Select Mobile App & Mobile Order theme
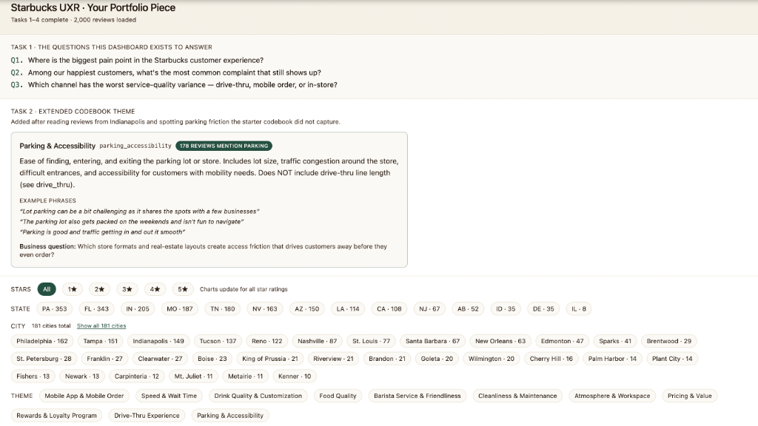The height and width of the screenshot is (426, 758). click(84, 396)
